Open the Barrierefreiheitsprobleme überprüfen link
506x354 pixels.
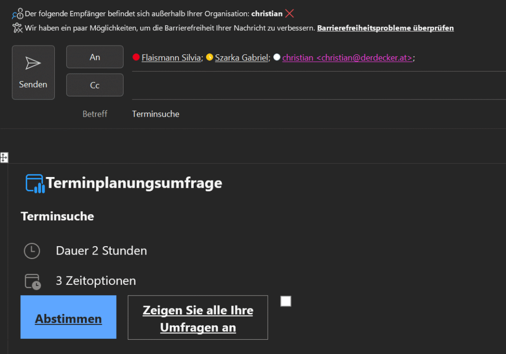point(385,28)
